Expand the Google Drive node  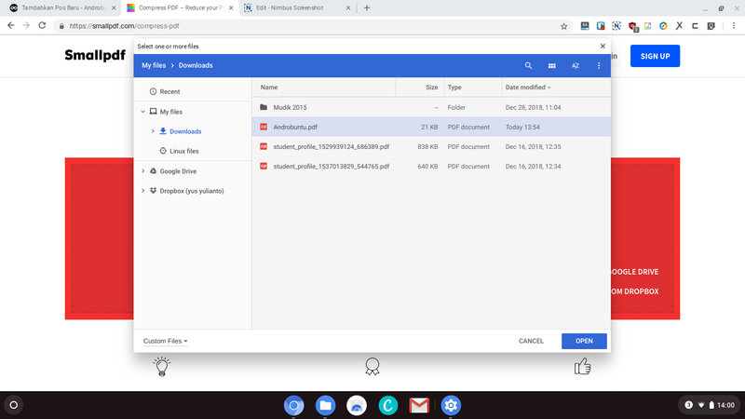(143, 171)
